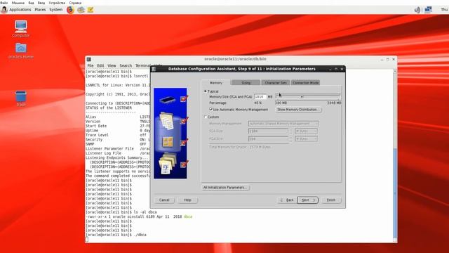Switch to the Sizing tab
The width and height of the screenshot is (449, 253).
(x=246, y=83)
